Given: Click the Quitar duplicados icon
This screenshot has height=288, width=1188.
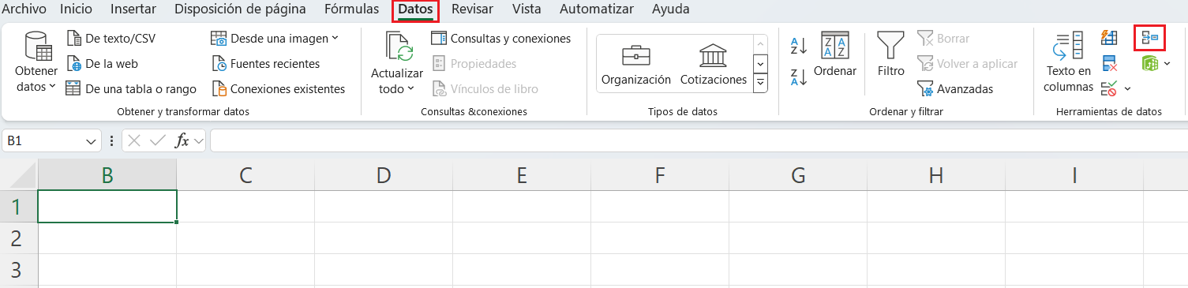Looking at the screenshot, I should click(x=1110, y=63).
